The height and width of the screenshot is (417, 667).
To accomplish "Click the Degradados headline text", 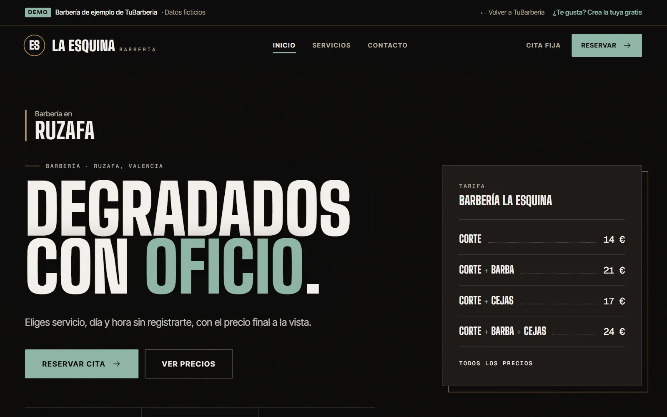I will tap(188, 207).
